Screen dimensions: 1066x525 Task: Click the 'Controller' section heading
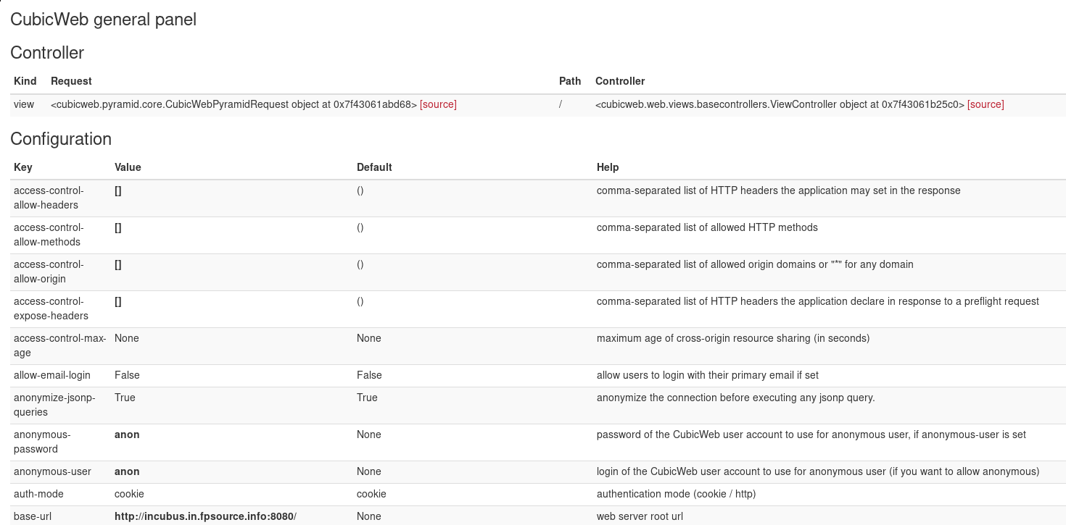pos(47,53)
